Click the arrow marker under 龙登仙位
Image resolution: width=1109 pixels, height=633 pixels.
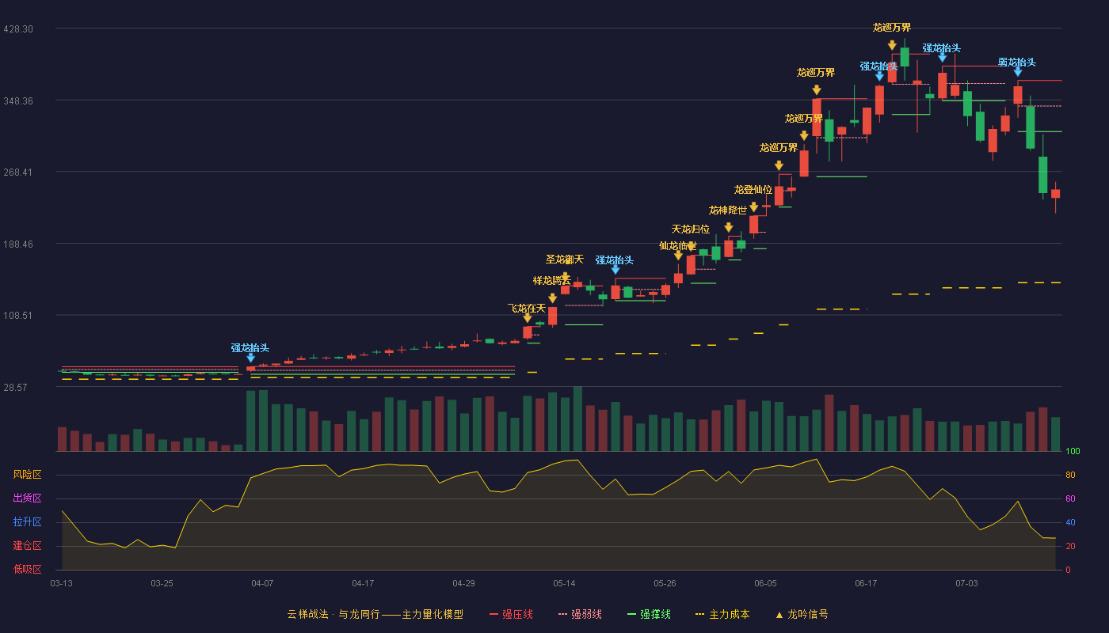(753, 207)
